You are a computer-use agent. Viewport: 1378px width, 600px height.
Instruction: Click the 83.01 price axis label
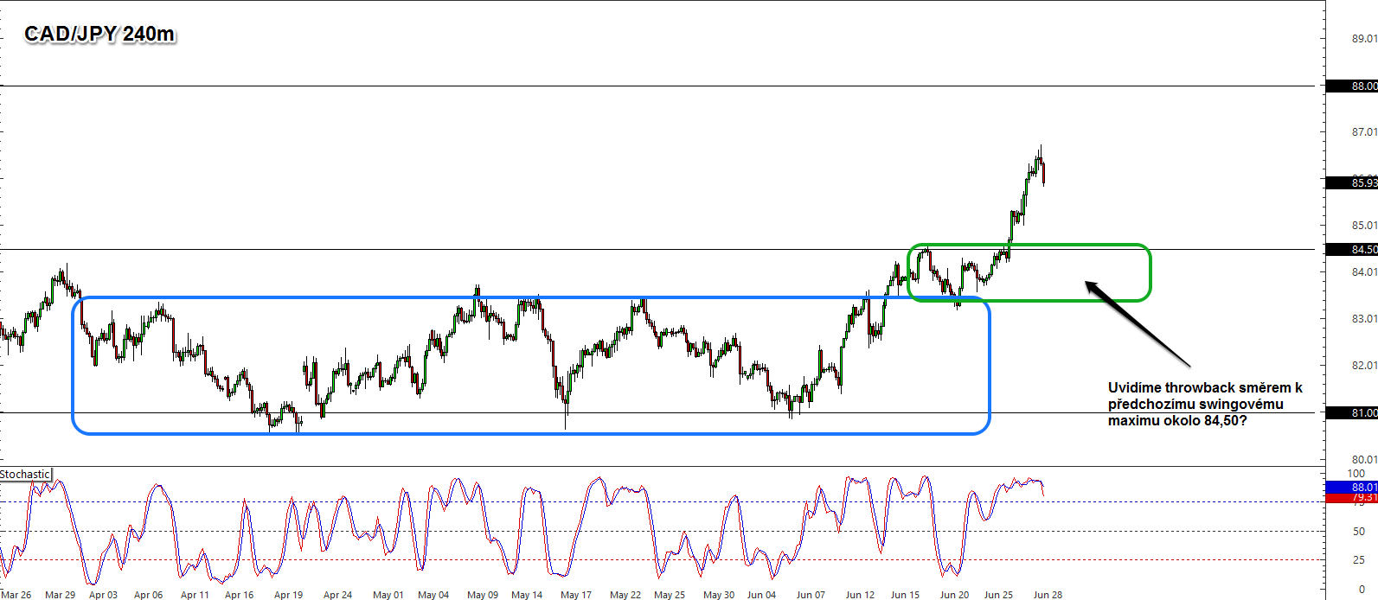(x=1364, y=319)
